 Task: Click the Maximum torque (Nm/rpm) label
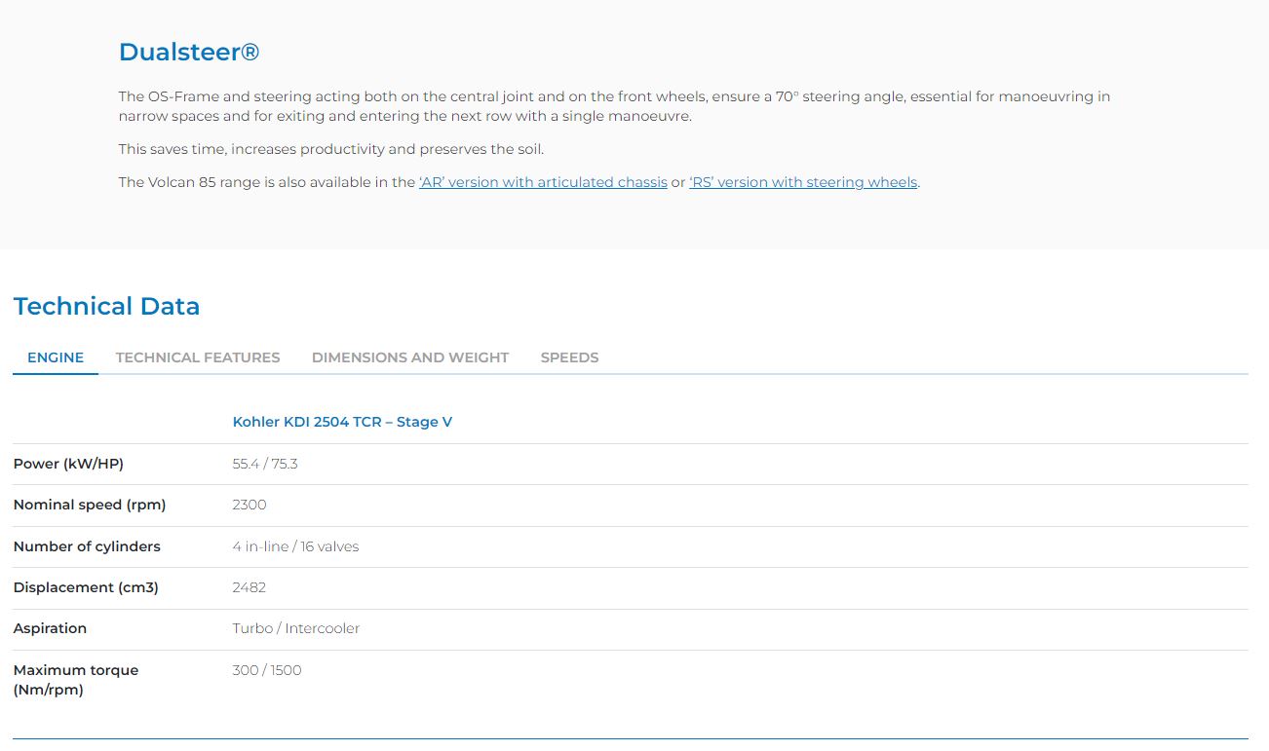pos(76,680)
